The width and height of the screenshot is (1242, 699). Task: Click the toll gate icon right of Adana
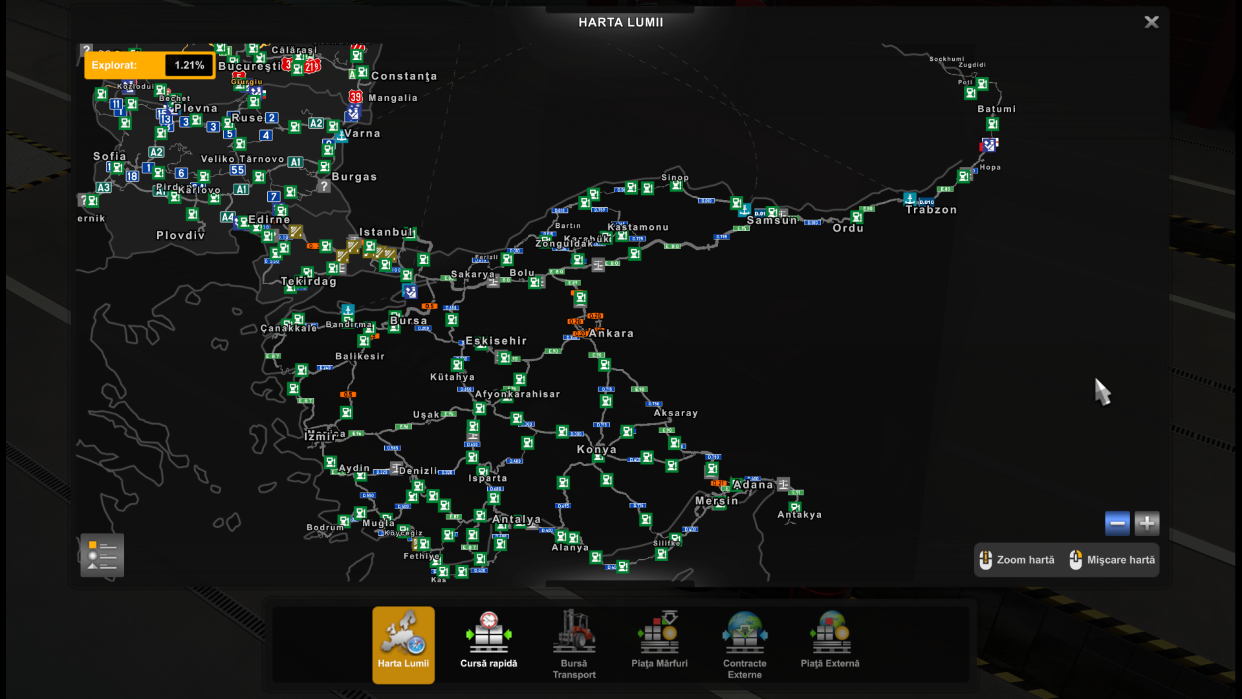tap(783, 484)
